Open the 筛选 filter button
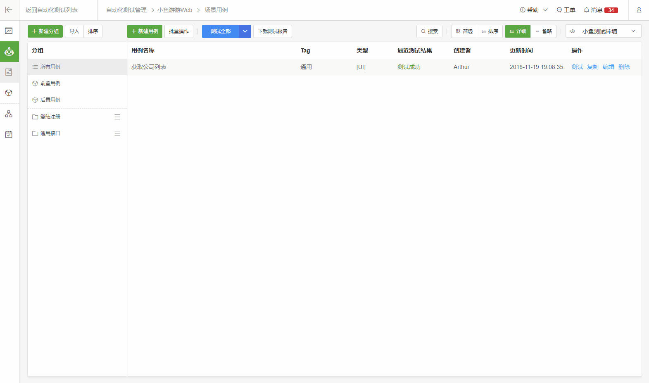Screen dimensions: 649x383 click(x=464, y=31)
